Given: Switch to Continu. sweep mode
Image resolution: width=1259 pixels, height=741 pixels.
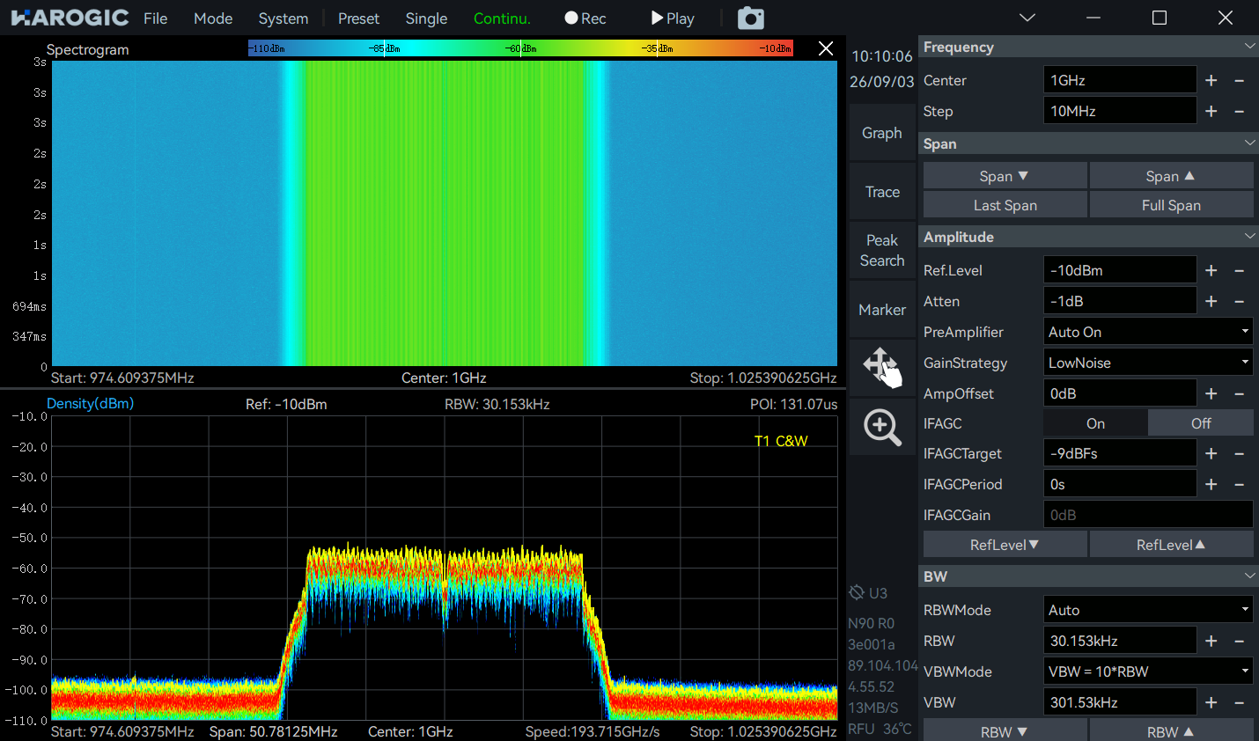Looking at the screenshot, I should [502, 18].
